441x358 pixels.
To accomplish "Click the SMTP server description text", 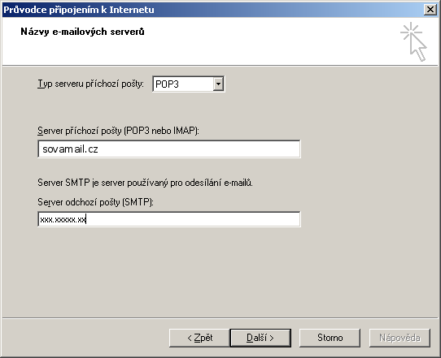I will click(145, 183).
